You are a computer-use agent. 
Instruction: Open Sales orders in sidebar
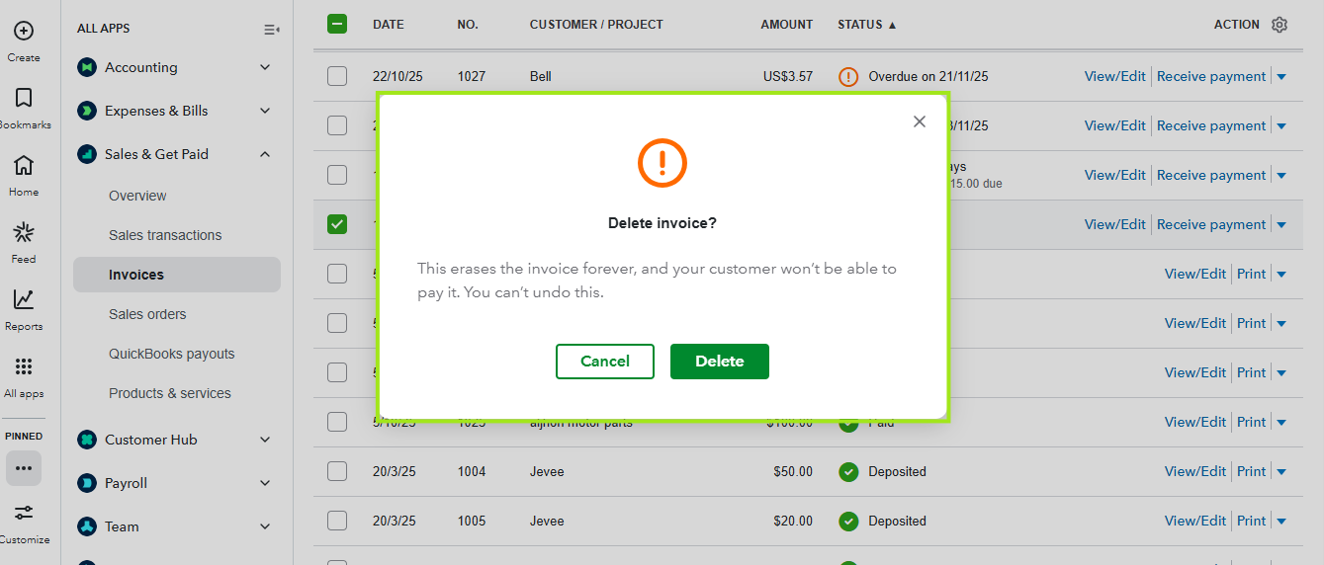147,314
